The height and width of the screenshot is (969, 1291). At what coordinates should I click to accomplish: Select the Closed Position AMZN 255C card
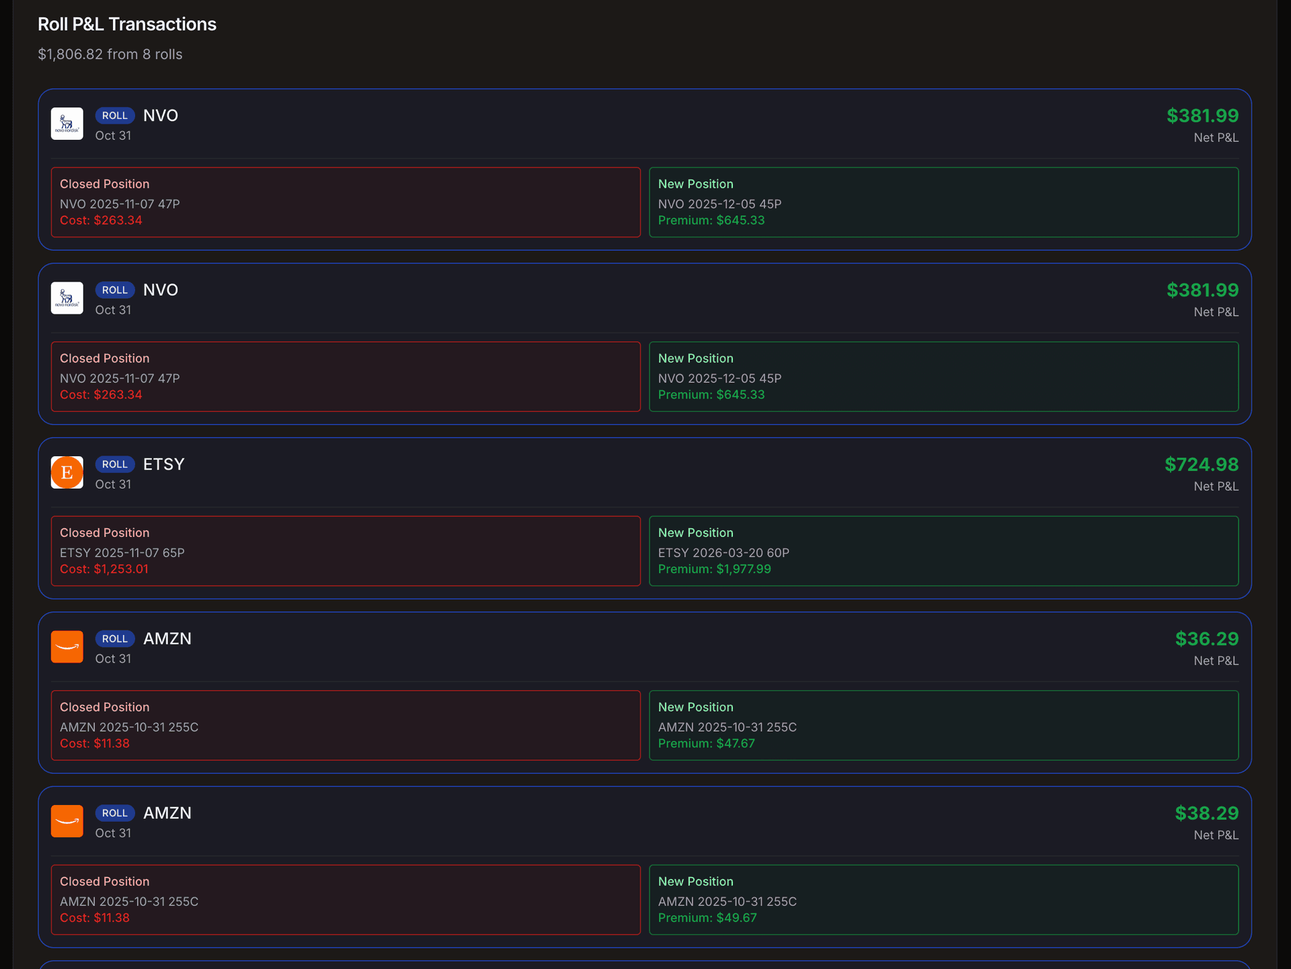pyautogui.click(x=346, y=725)
